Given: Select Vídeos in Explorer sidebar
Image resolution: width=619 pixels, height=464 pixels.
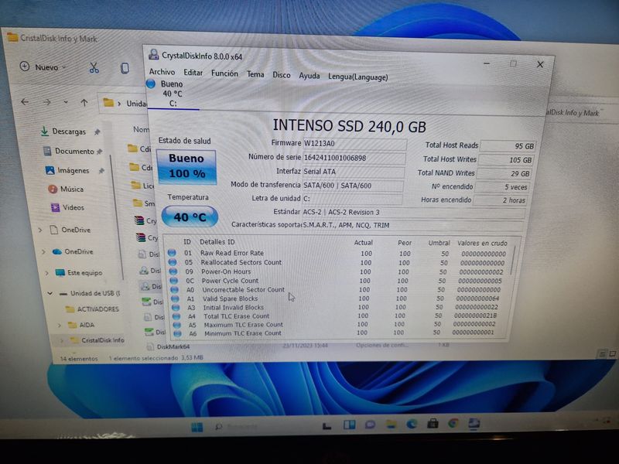Looking at the screenshot, I should [67, 207].
